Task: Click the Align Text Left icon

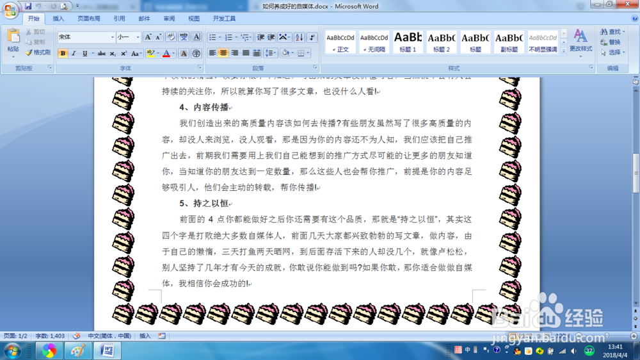Action: [212, 53]
